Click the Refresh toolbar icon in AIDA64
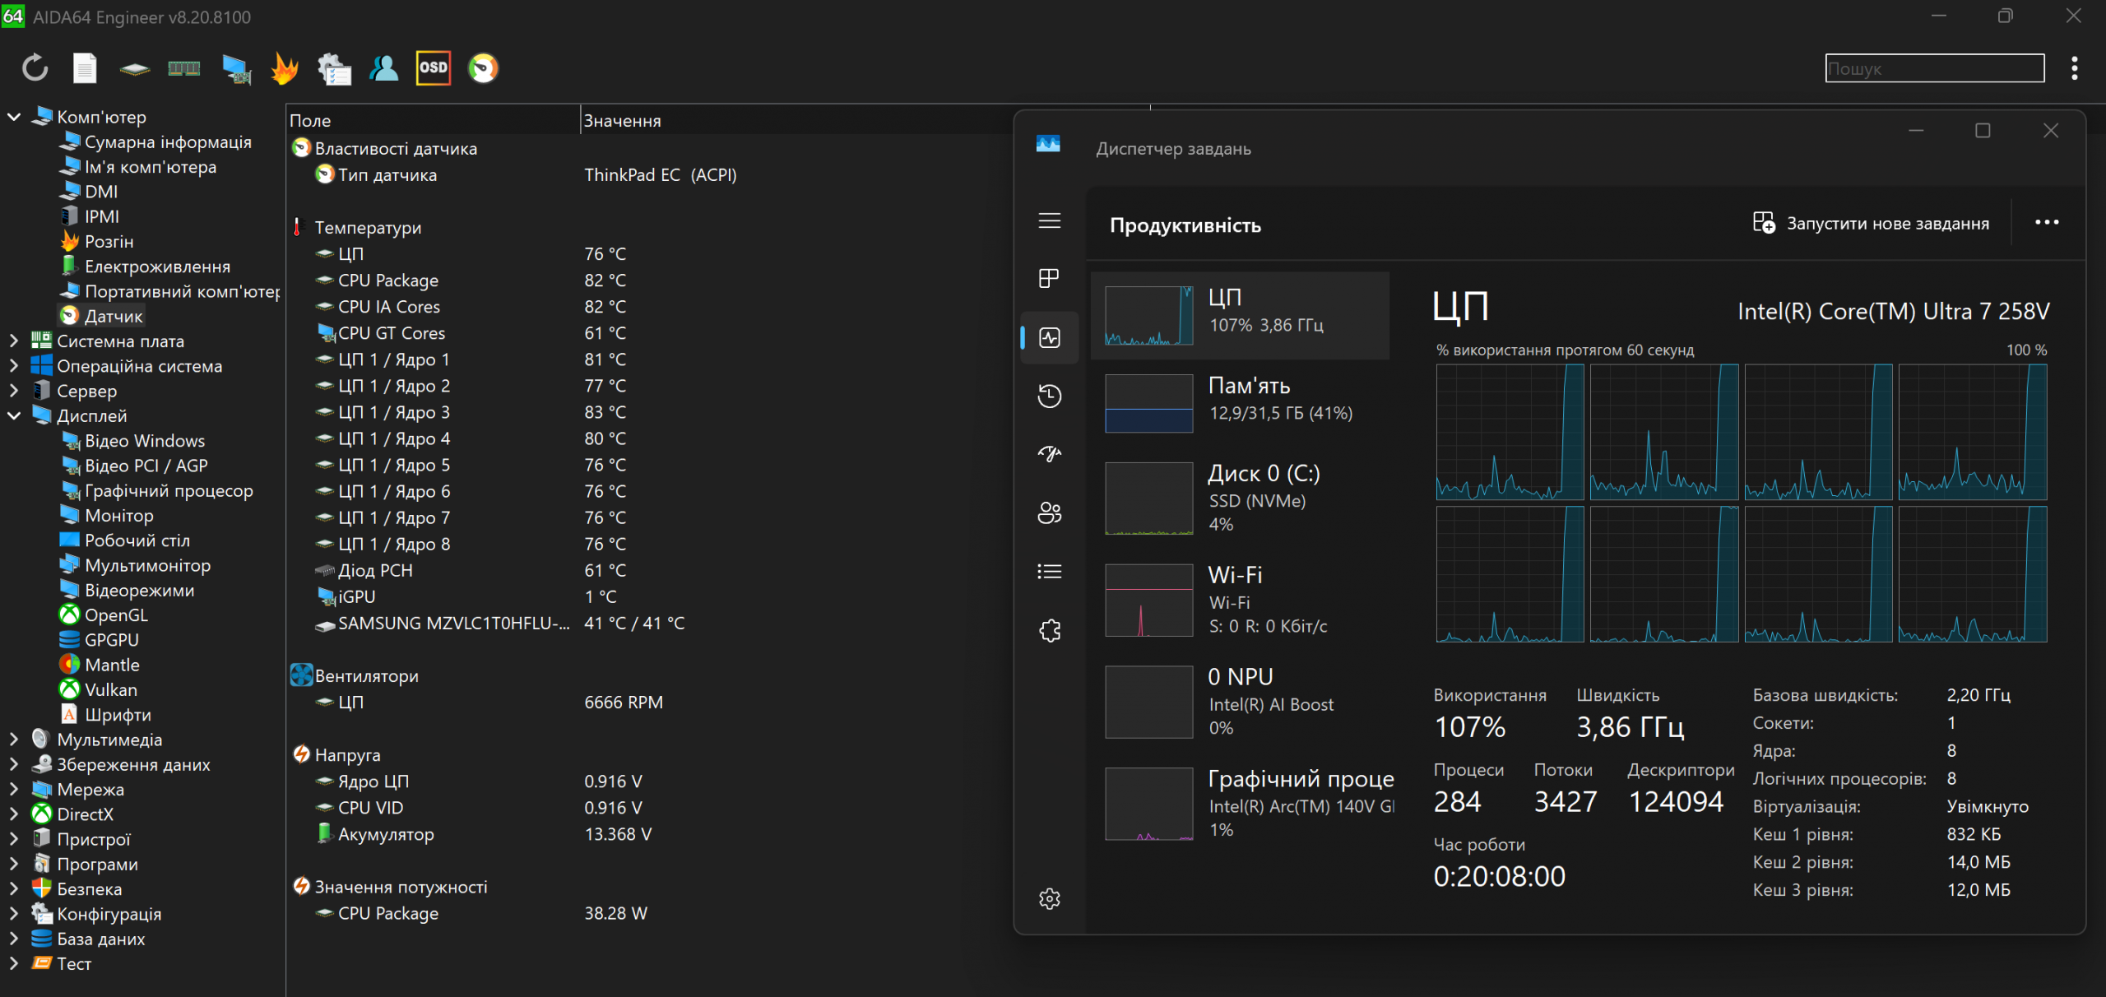The height and width of the screenshot is (997, 2106). pos(35,67)
